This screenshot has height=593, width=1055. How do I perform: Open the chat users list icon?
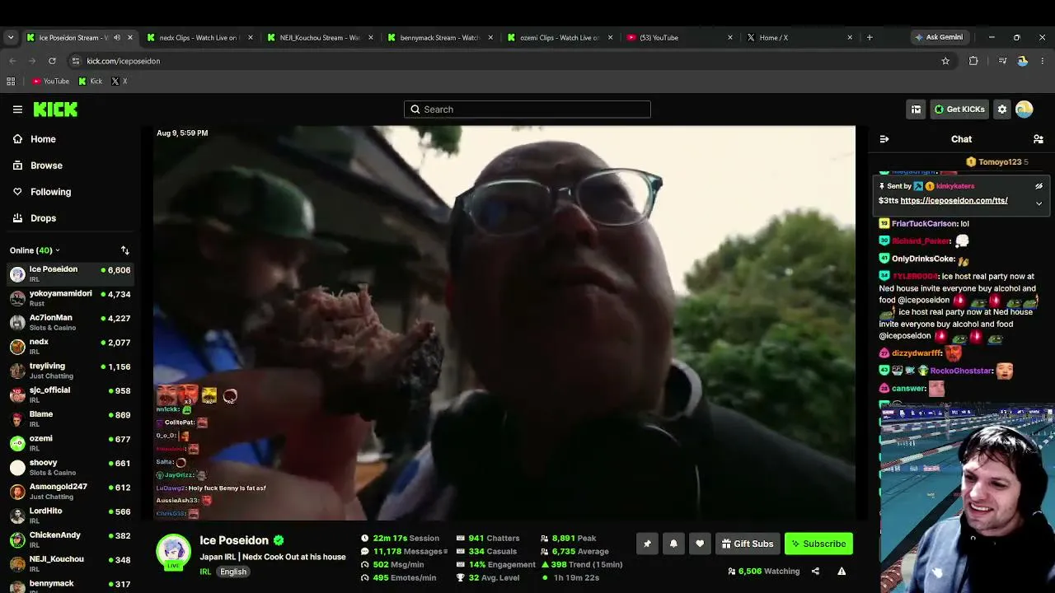(x=1039, y=139)
